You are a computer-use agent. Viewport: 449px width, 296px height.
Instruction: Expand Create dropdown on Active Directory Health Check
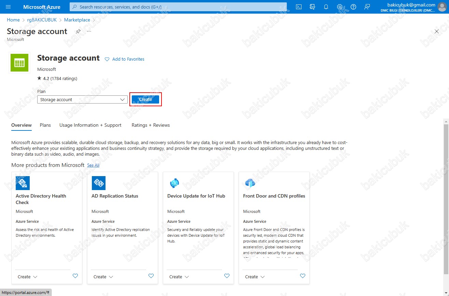(x=28, y=277)
